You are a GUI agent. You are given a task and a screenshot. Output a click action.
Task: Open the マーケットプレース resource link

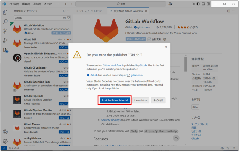[199, 124]
